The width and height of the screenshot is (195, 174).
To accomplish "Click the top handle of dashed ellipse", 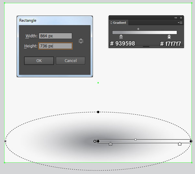I will pyautogui.click(x=98, y=112).
